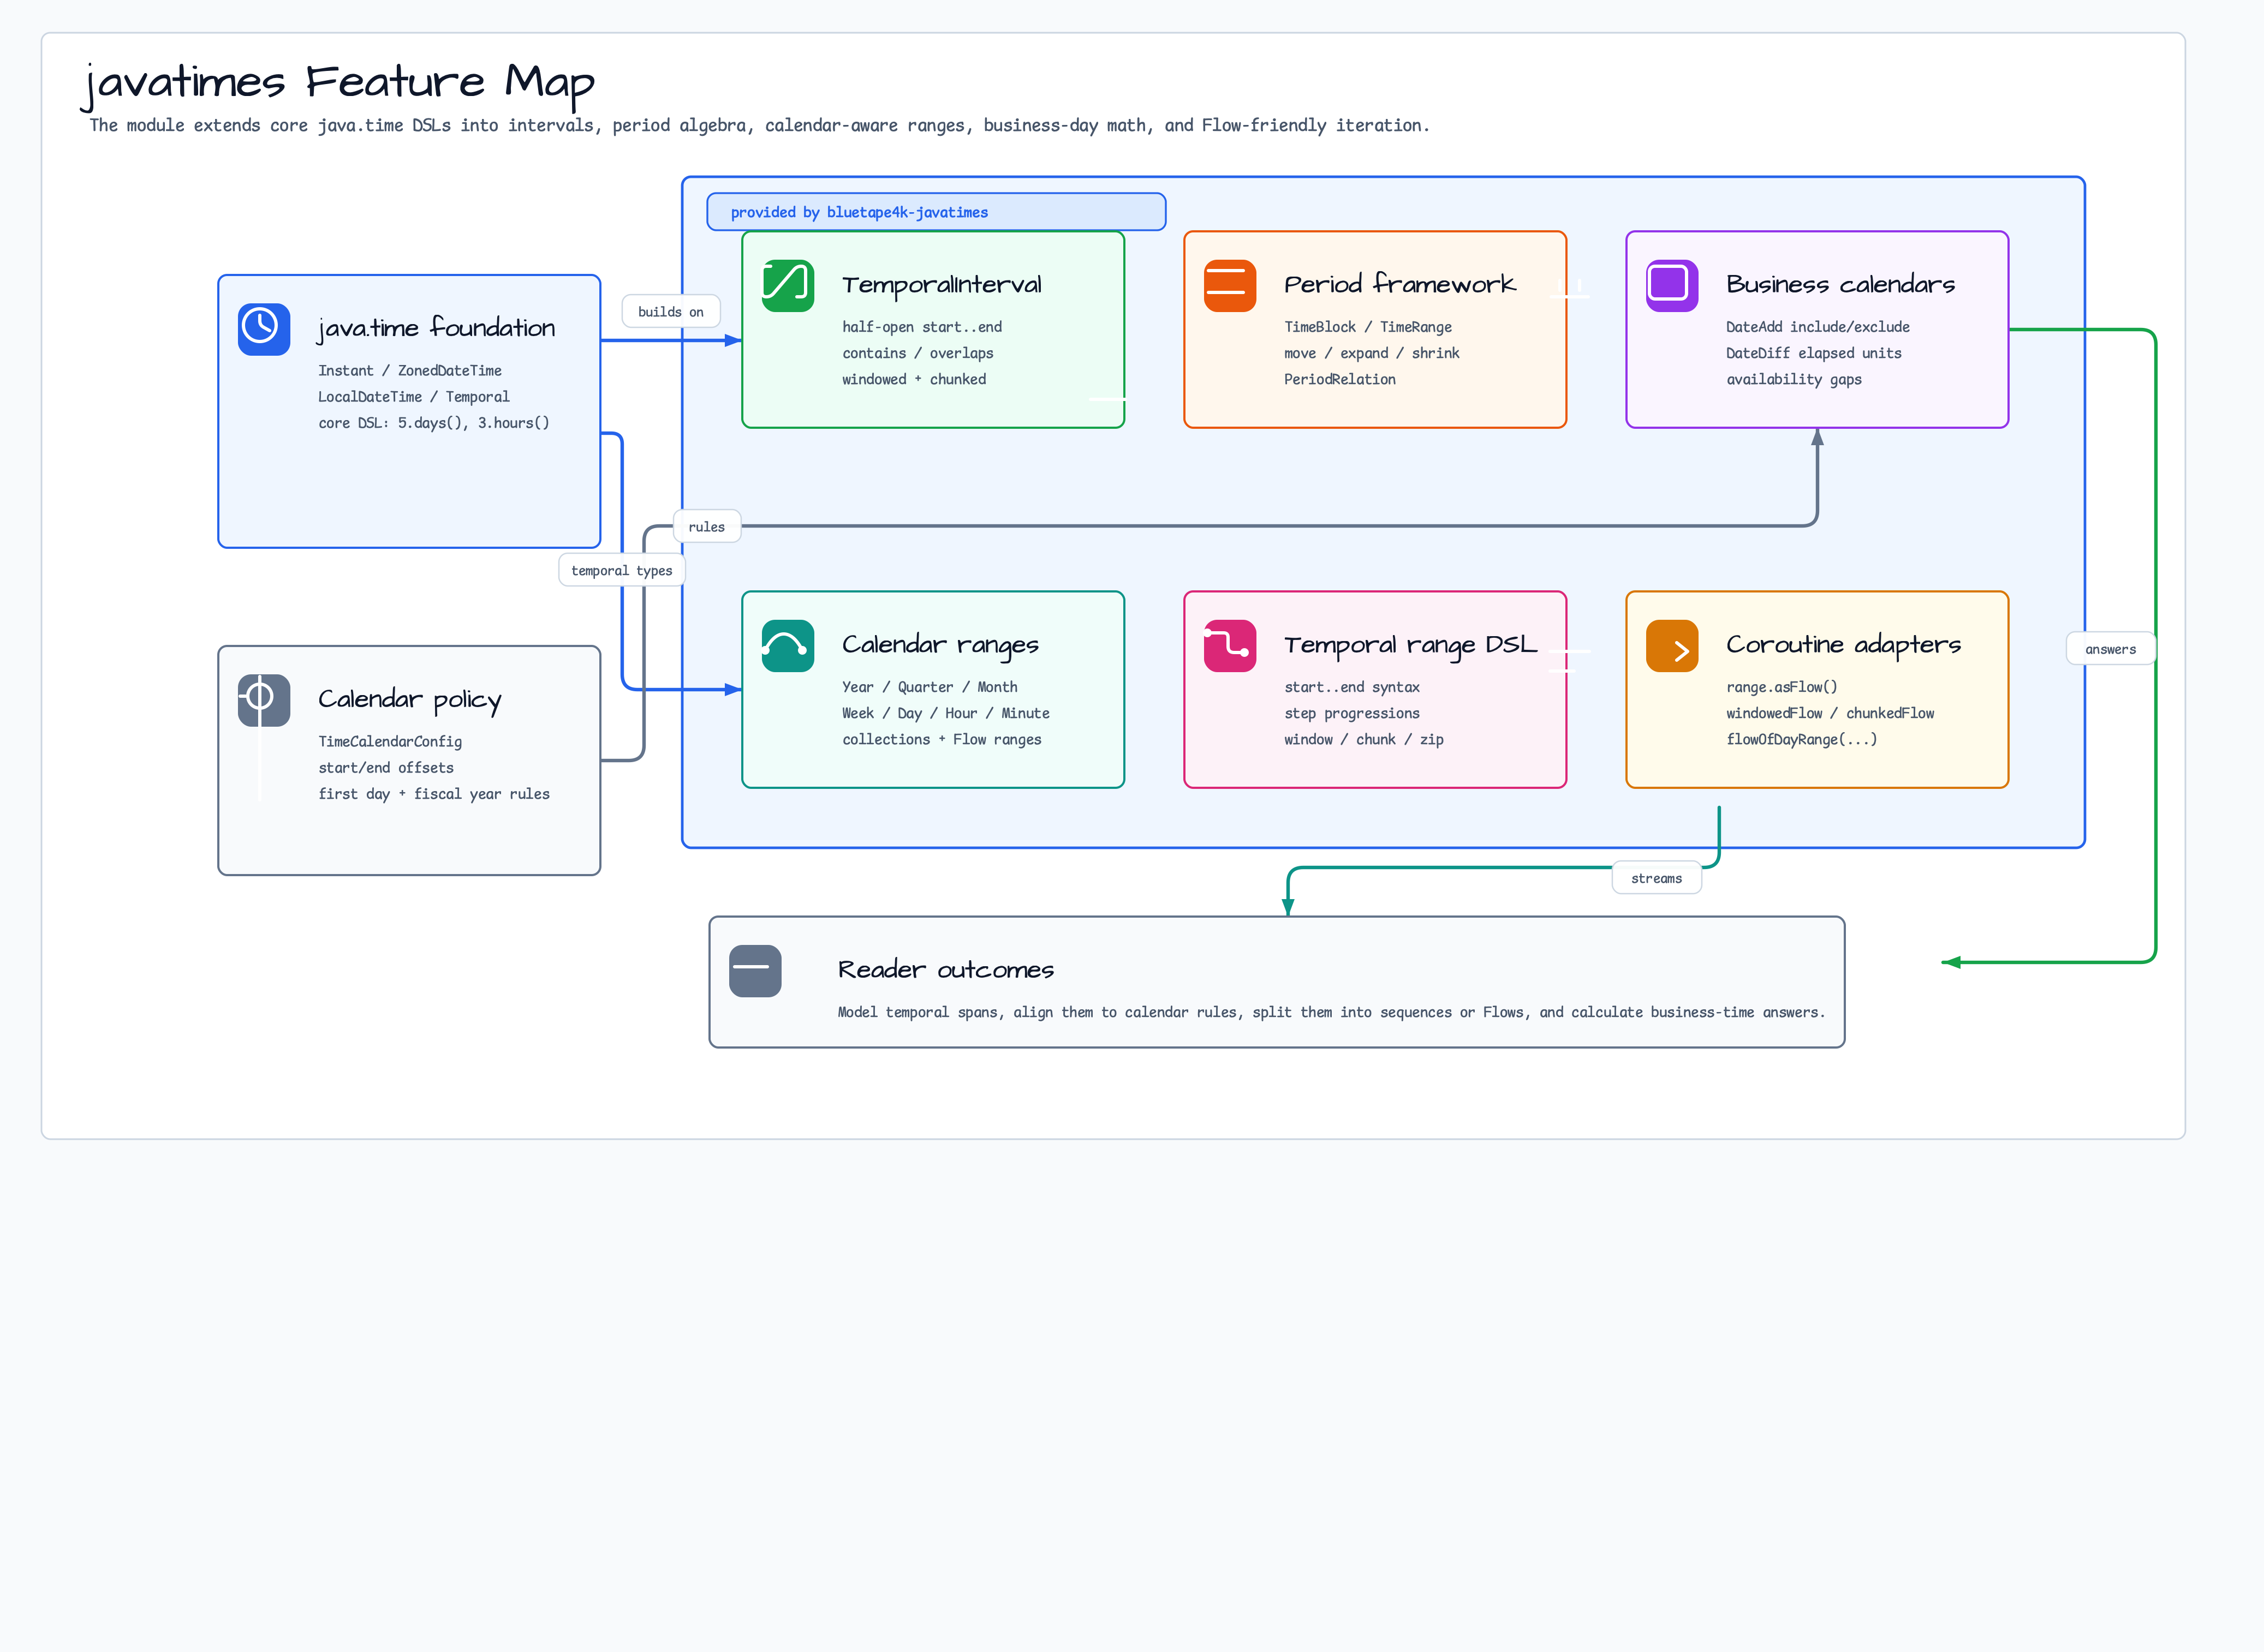Select the 'temporal types' edge label
This screenshot has width=2264, height=1652.
coord(622,571)
